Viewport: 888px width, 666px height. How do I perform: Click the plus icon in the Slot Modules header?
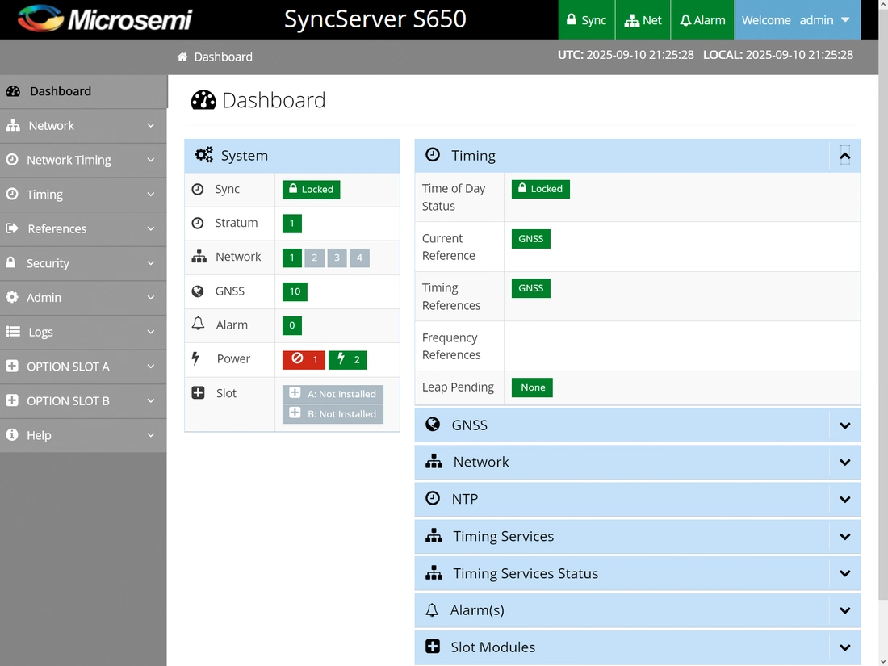pos(433,647)
